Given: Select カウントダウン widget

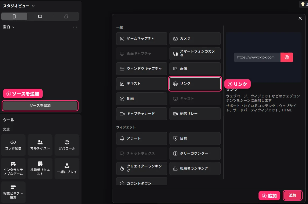Looking at the screenshot, I should (141, 181).
